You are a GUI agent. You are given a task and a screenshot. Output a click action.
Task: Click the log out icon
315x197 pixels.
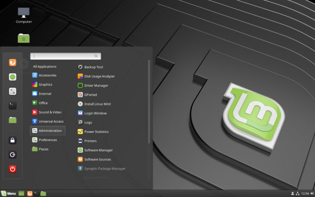click(13, 155)
